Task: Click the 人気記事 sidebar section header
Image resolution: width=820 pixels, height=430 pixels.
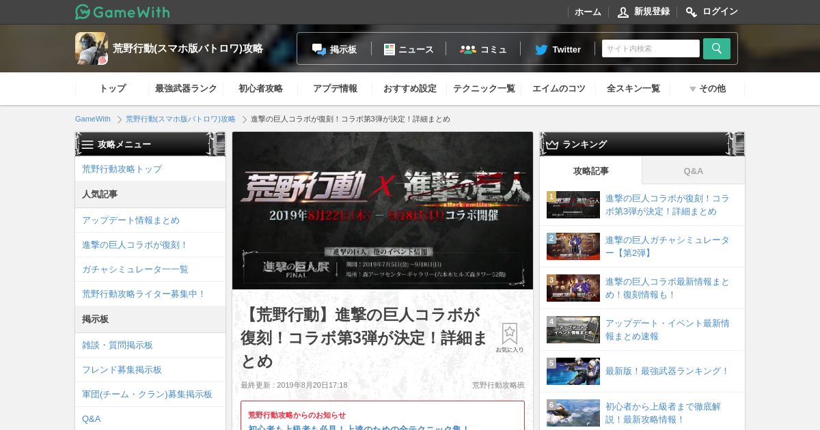Action: (150, 195)
